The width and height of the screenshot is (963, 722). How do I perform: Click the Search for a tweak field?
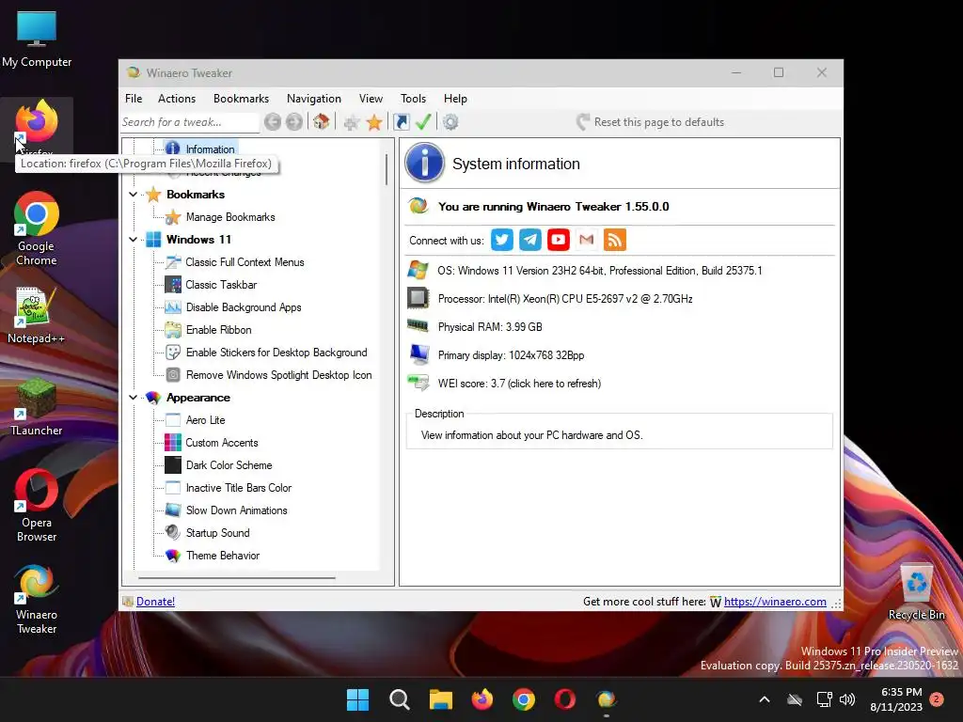point(189,122)
